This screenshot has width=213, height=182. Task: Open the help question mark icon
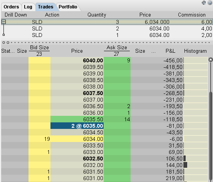point(210,3)
